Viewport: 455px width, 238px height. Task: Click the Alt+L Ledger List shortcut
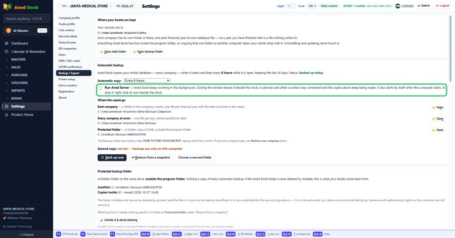point(185,234)
